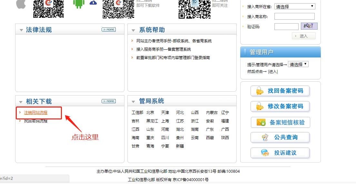The image size is (356, 184).
Task: Click envelope icon on 备案短信核验
Action: pyautogui.click(x=261, y=122)
